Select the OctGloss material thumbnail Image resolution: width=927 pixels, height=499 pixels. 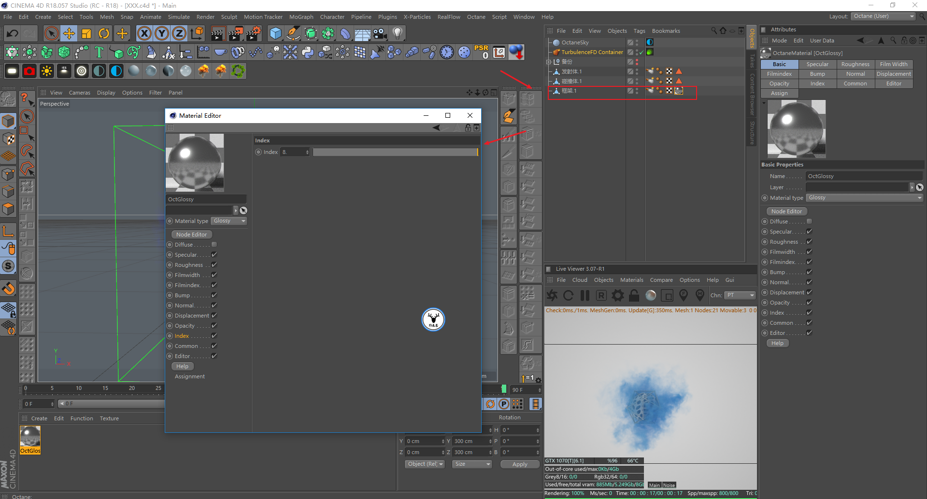(30, 440)
